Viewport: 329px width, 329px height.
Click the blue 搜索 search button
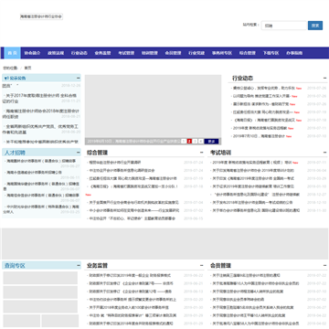coord(315,26)
